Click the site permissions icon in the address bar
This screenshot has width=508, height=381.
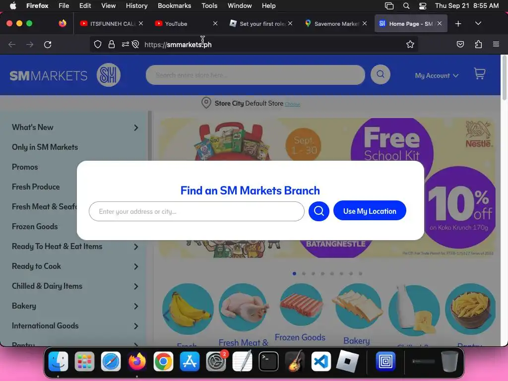click(x=126, y=44)
